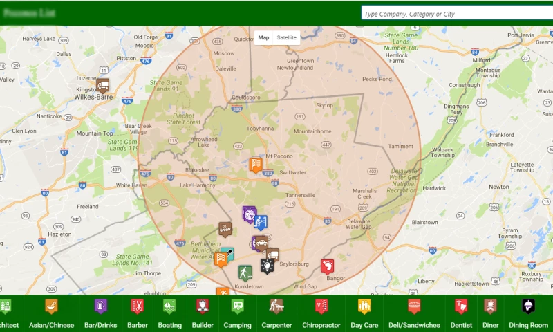
Task: Click the Kunkletown map label
Action: (x=249, y=286)
